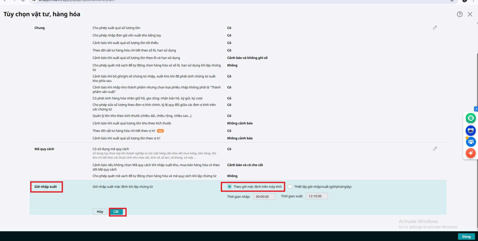Screen dimensions: 478x241
Task: Cancel changes with the Hủy button
Action: (x=100, y=212)
